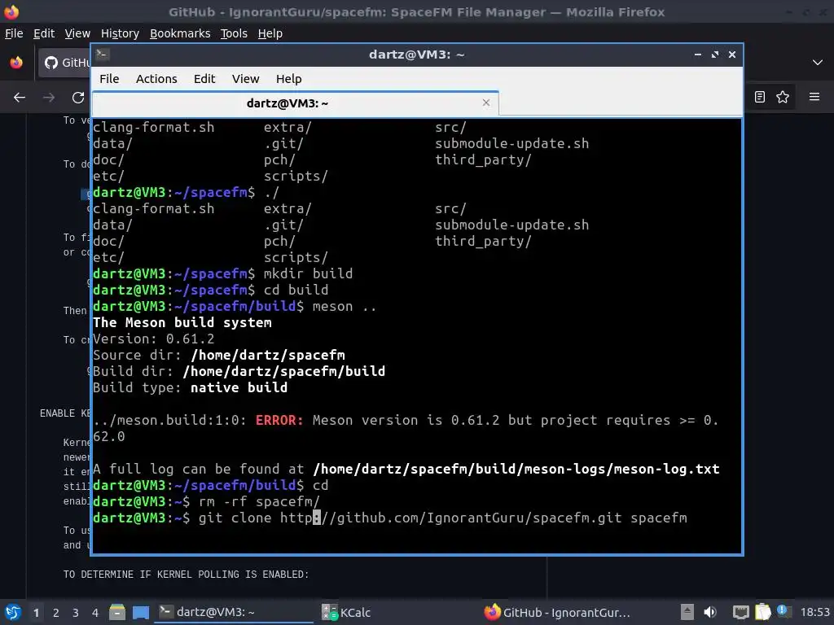
Task: Click the panel clock showing 18:53
Action: tap(814, 612)
